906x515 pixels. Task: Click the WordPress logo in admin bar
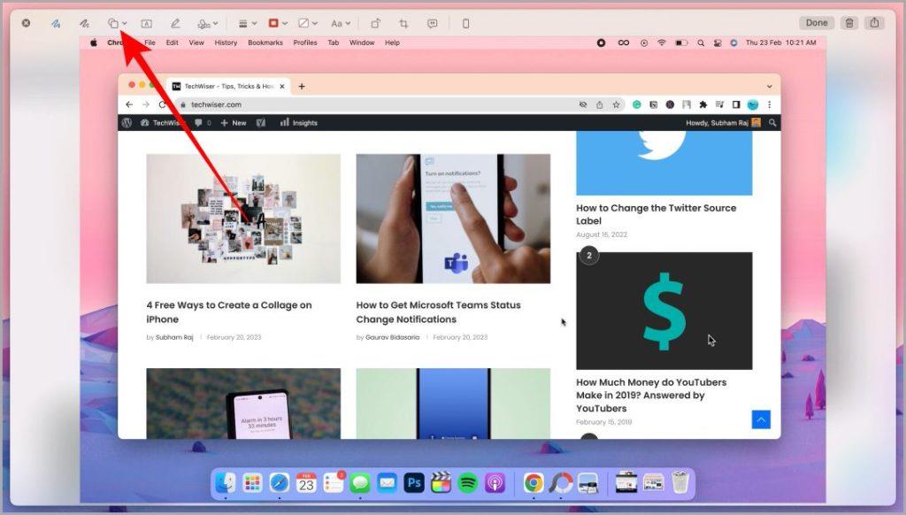point(127,122)
